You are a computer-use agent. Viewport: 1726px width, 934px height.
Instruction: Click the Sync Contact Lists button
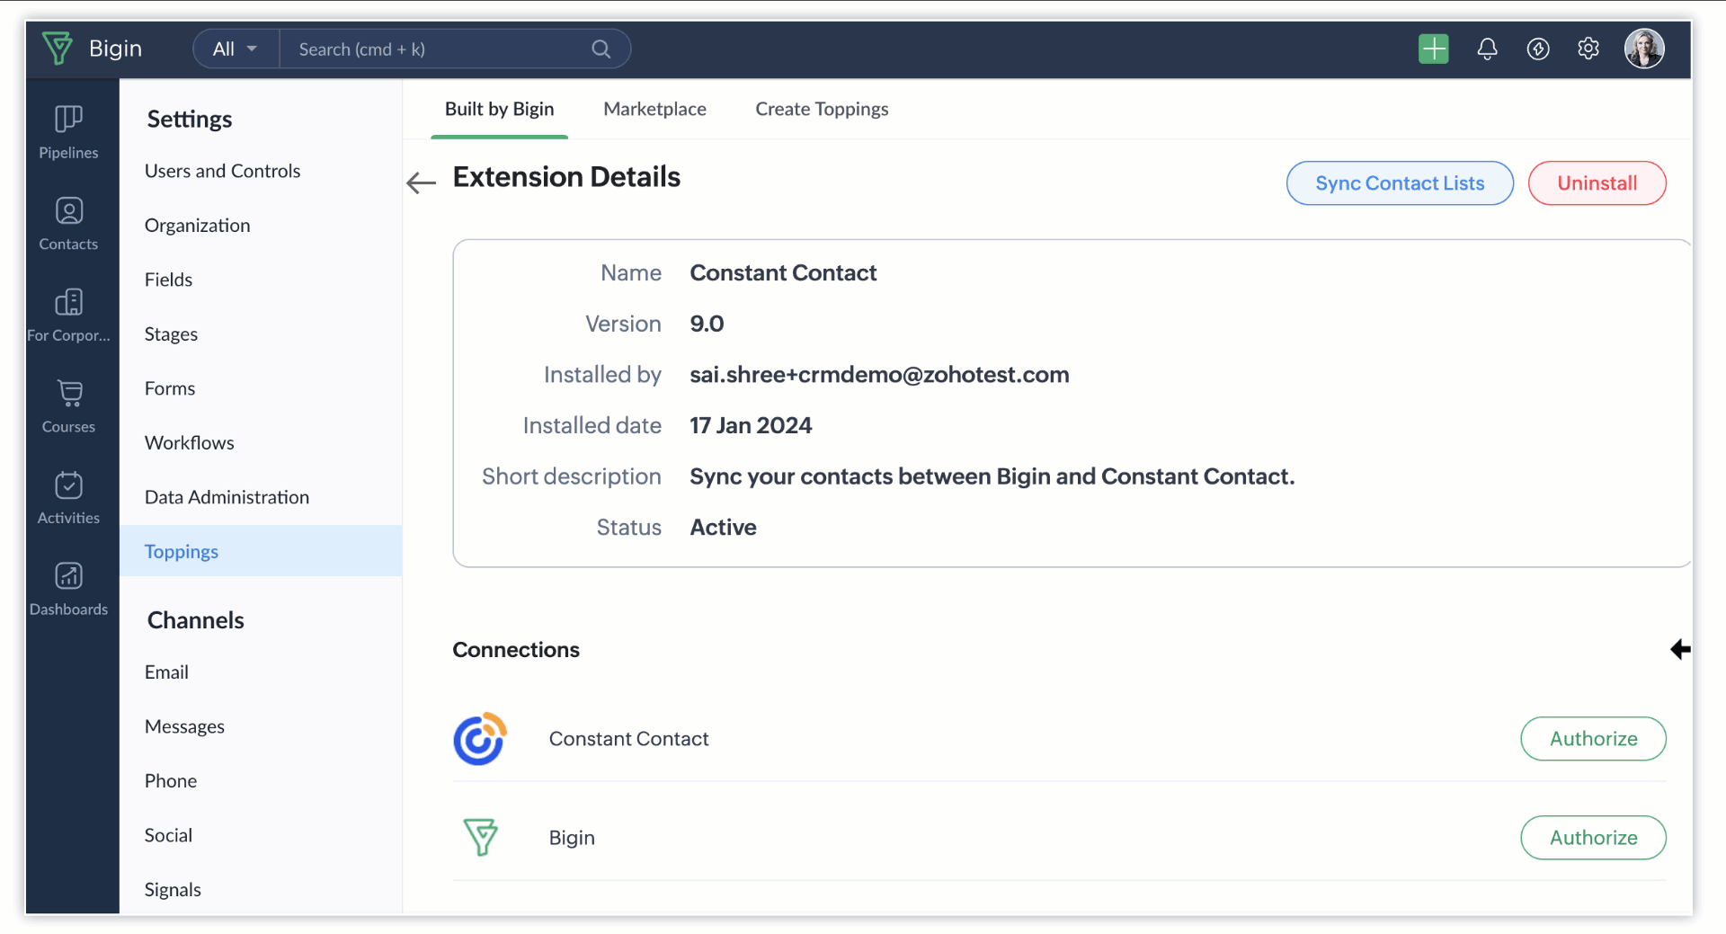point(1399,183)
